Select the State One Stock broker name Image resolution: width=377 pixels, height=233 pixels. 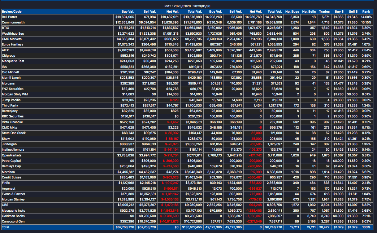coord(14,133)
